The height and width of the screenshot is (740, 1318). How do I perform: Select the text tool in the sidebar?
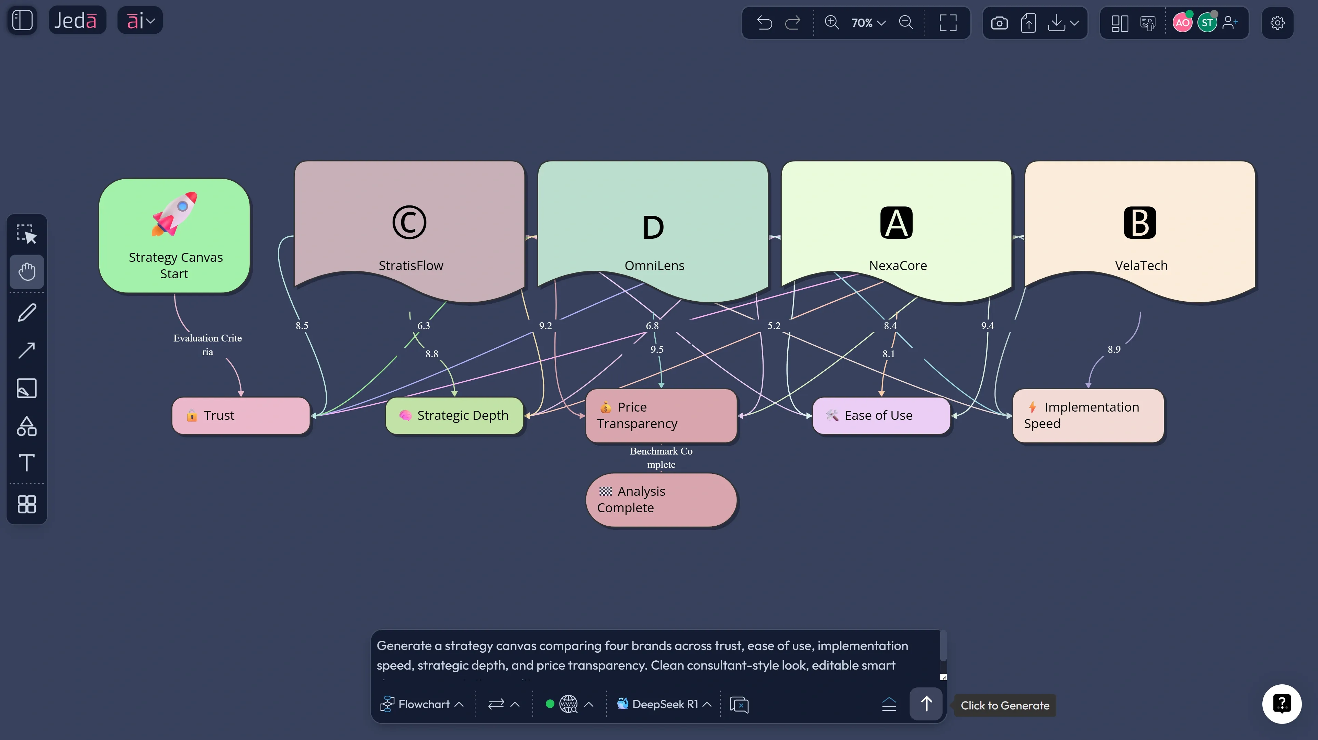point(26,463)
